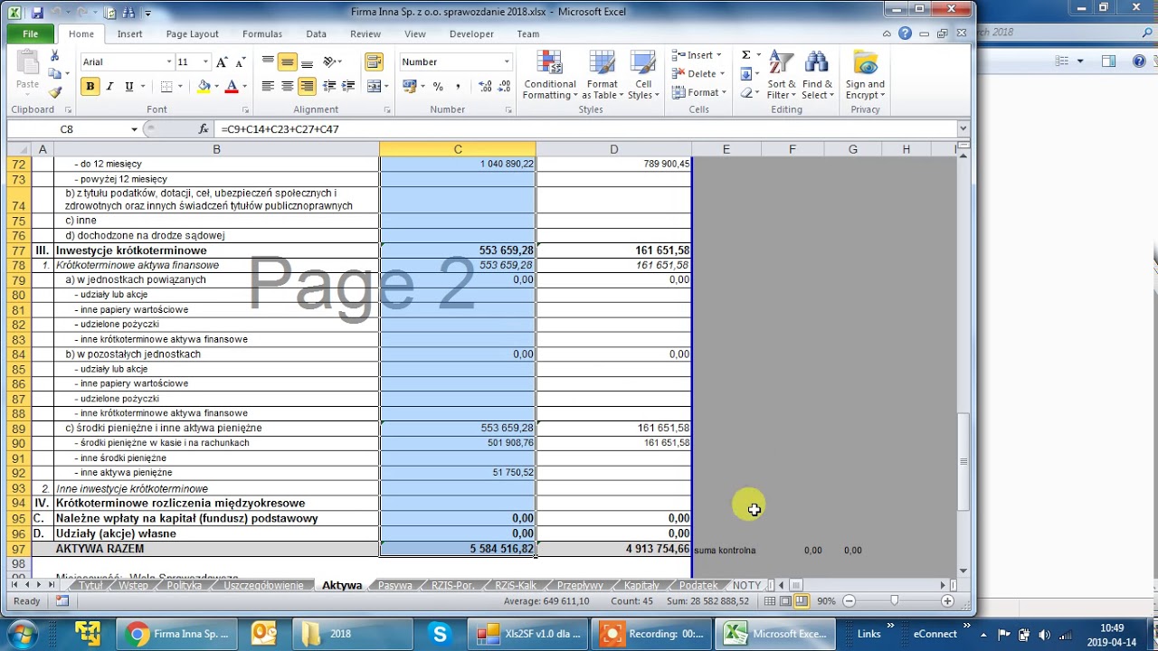Click the Zoom Out minus button
The image size is (1158, 651).
point(849,601)
